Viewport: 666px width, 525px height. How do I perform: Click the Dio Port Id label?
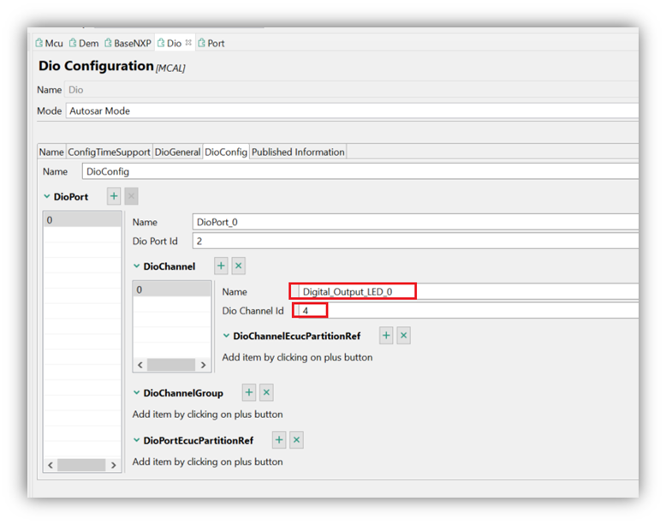pos(155,242)
